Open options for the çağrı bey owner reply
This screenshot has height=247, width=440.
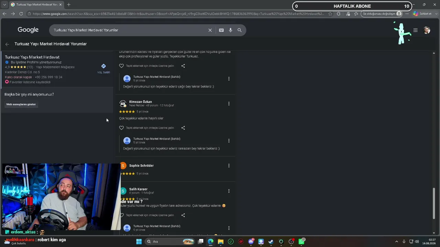pos(229,79)
